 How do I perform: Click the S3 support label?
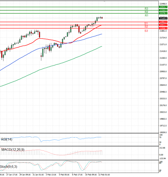point(146,31)
